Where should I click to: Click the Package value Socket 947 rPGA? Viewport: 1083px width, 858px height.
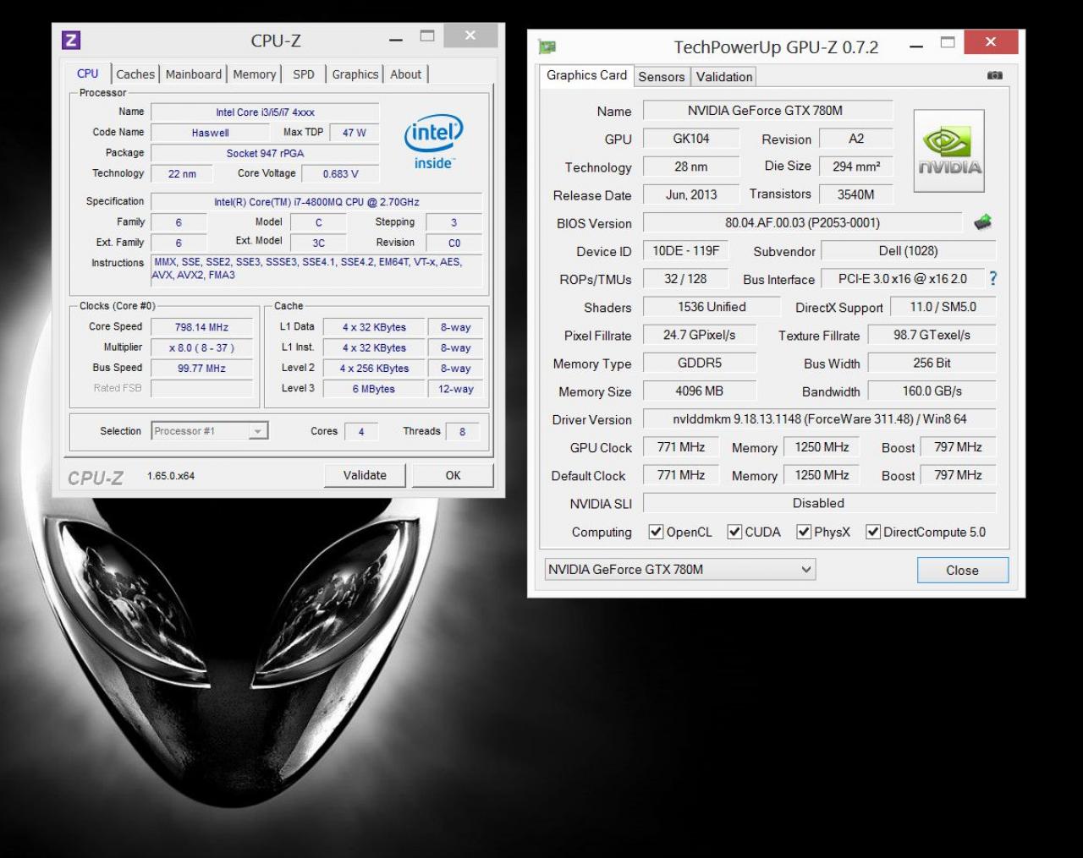pyautogui.click(x=265, y=153)
